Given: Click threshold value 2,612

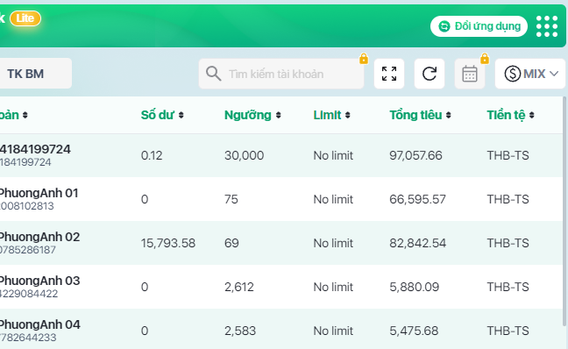Looking at the screenshot, I should pos(239,287).
